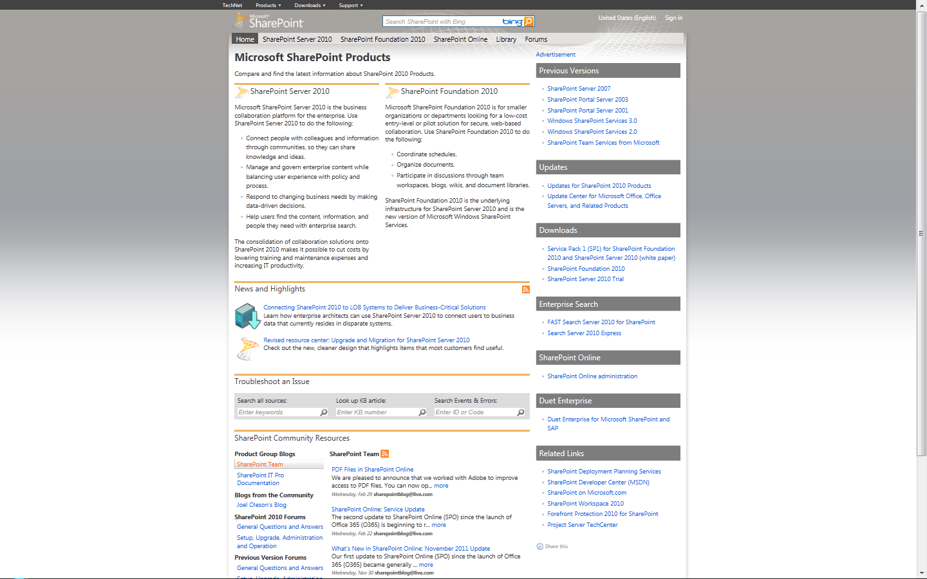Open SharePoint Server 2010 Trial download link
The height and width of the screenshot is (579, 927).
[585, 279]
